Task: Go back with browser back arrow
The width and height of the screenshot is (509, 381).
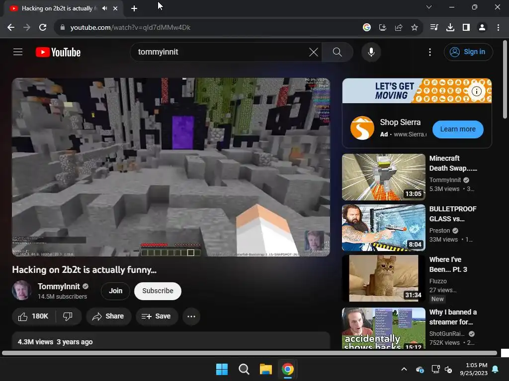Action: point(11,28)
